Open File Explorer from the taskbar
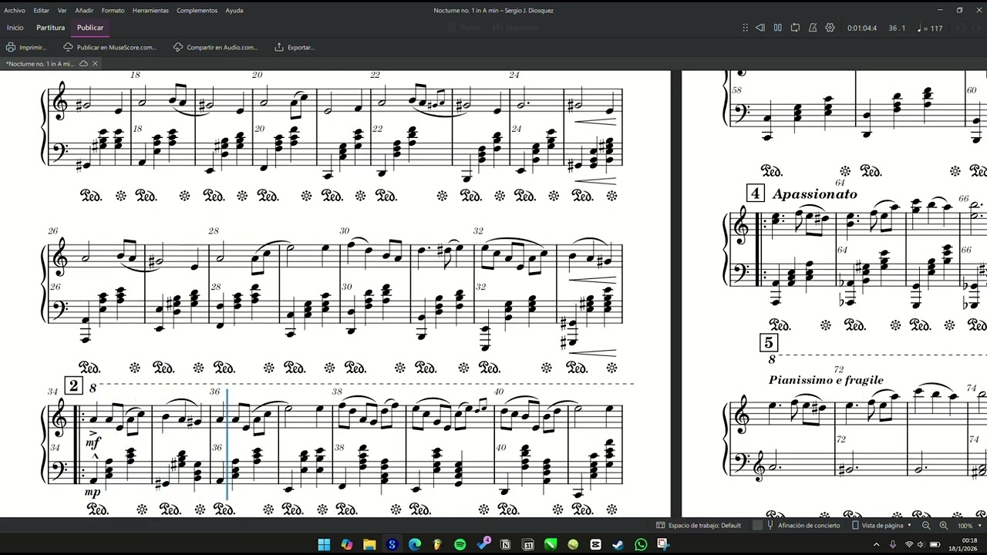The width and height of the screenshot is (987, 555). click(x=369, y=544)
